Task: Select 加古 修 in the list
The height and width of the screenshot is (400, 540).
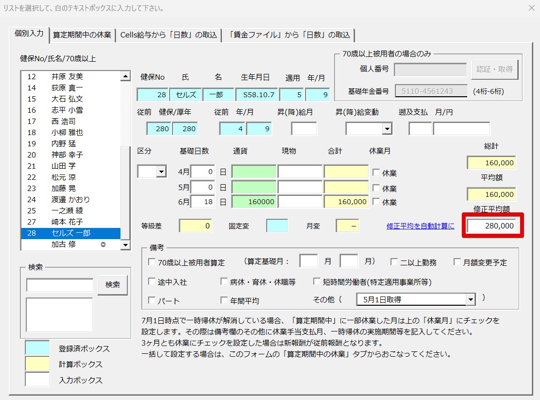Action: coord(70,244)
